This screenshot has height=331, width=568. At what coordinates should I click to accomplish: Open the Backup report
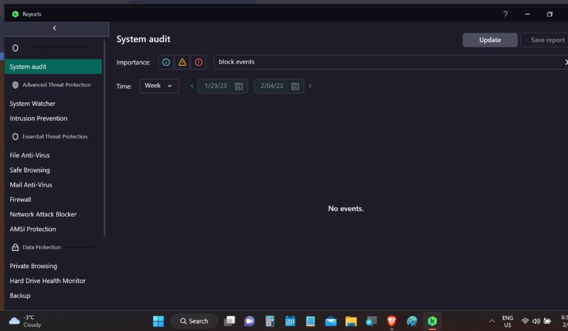coord(20,296)
